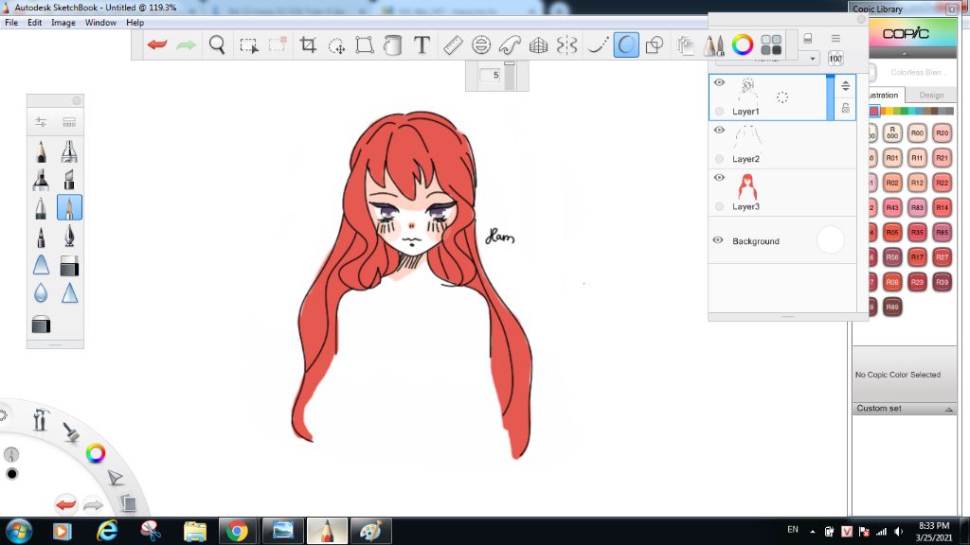Open the Perspective guides tool
This screenshot has width=970, height=545.
(538, 44)
